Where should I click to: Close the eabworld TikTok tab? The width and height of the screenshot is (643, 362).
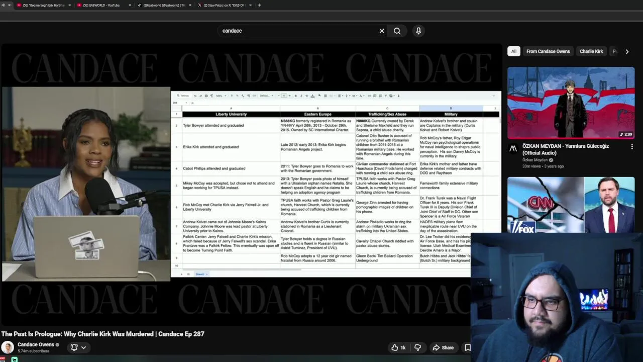pyautogui.click(x=190, y=5)
